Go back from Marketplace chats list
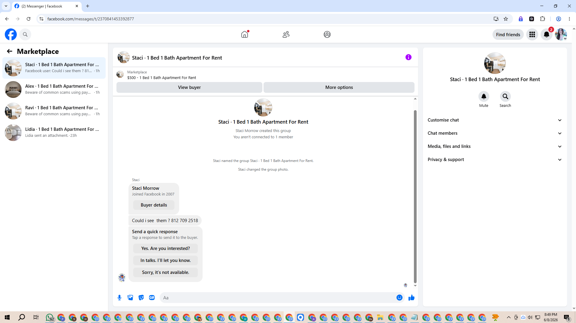This screenshot has height=323, width=576. tap(10, 51)
